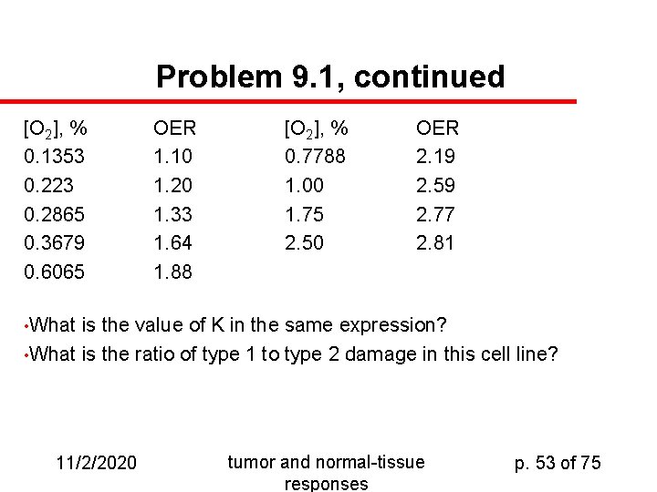Select the OER value 2.81

pos(435,242)
